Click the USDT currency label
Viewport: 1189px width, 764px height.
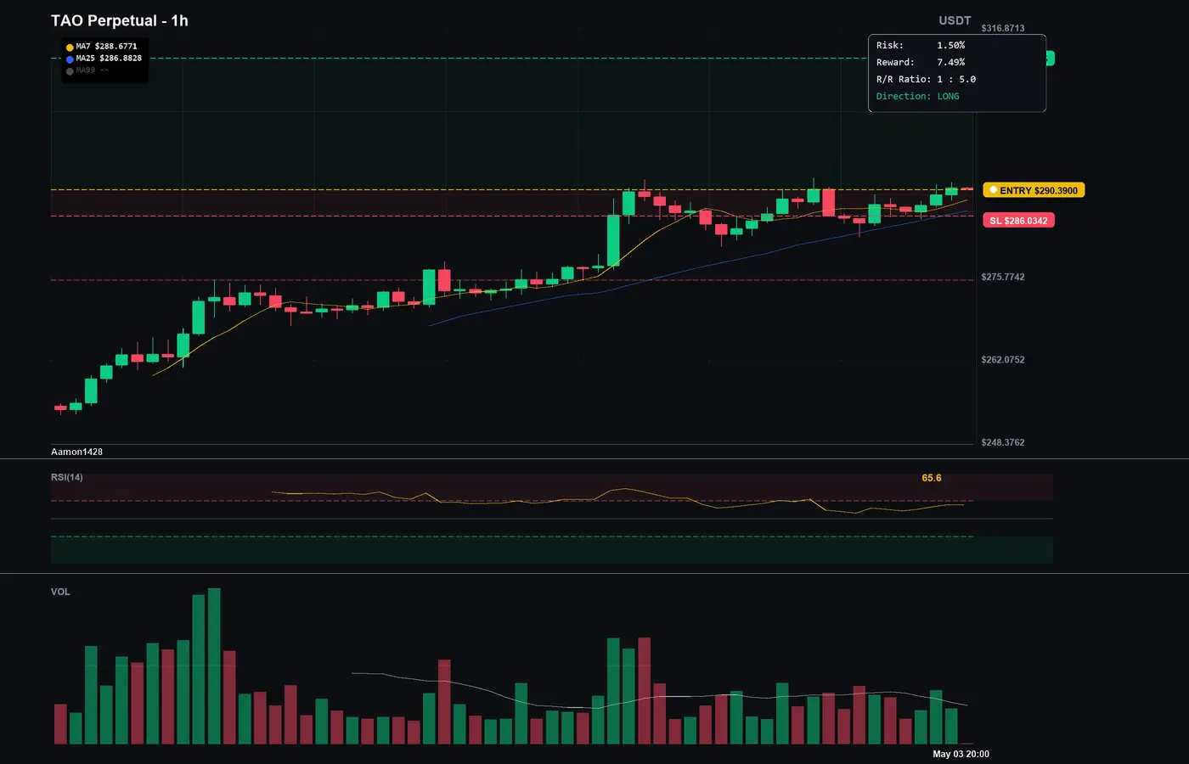pos(955,20)
